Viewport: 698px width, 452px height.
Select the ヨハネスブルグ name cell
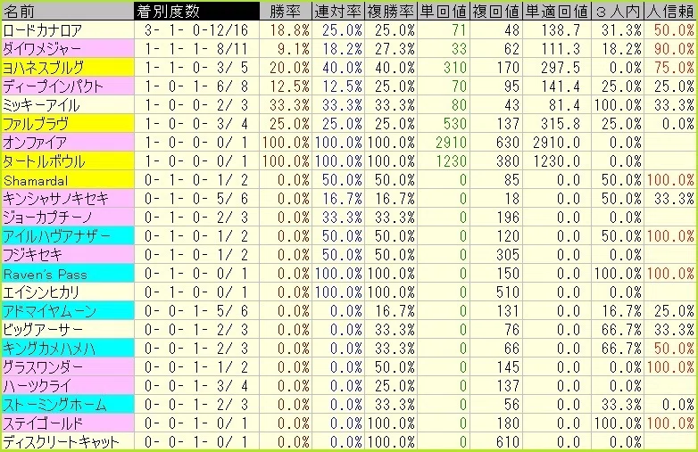[67, 68]
